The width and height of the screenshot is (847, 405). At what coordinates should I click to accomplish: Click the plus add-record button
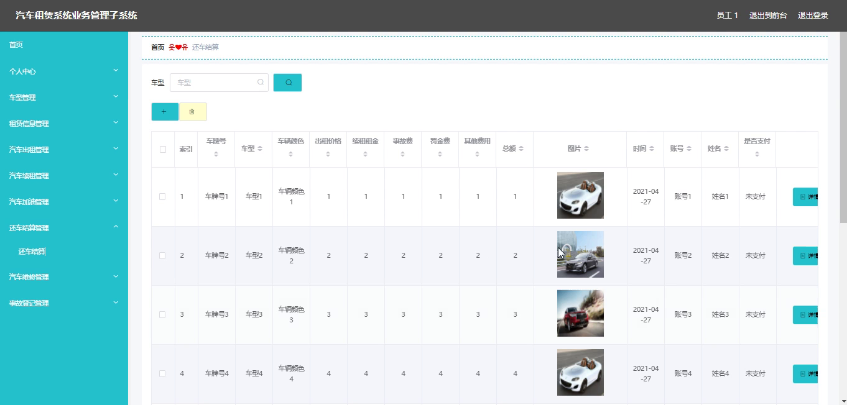pyautogui.click(x=164, y=112)
